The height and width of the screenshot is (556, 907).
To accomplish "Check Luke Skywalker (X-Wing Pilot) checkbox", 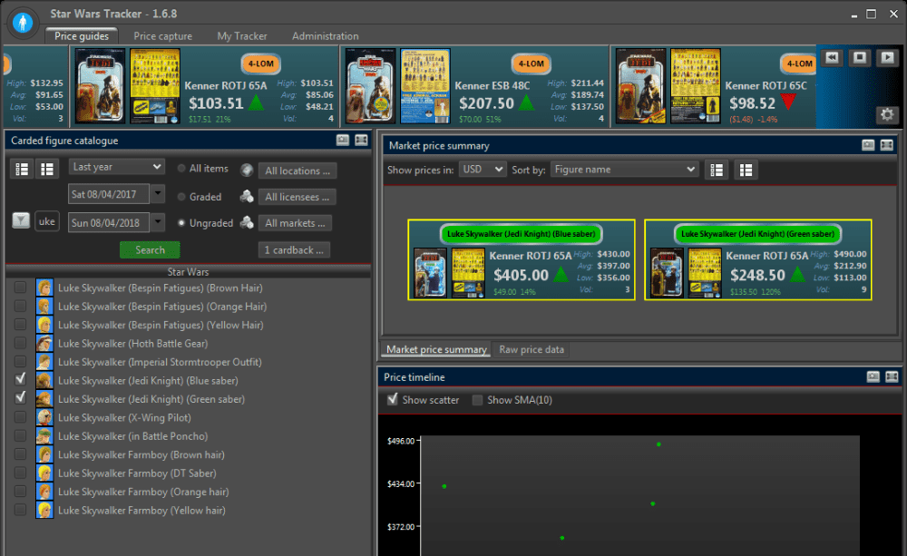I will 20,417.
